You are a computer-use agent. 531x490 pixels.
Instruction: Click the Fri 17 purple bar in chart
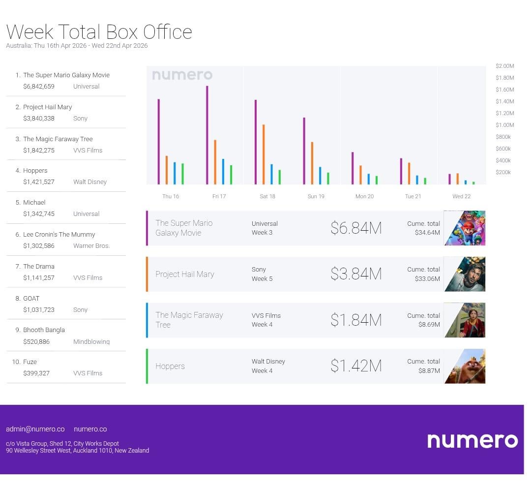point(207,135)
